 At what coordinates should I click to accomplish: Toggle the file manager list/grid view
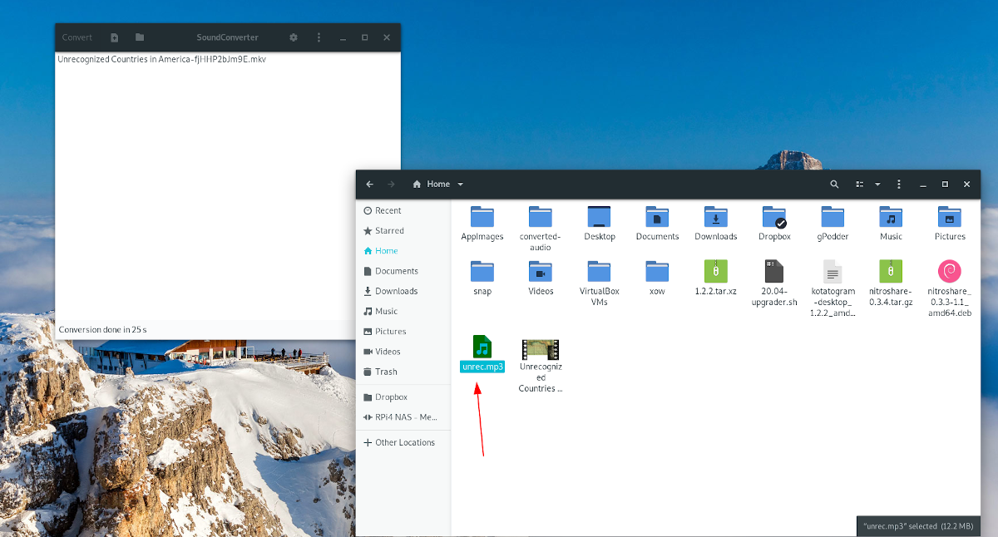pyautogui.click(x=860, y=184)
